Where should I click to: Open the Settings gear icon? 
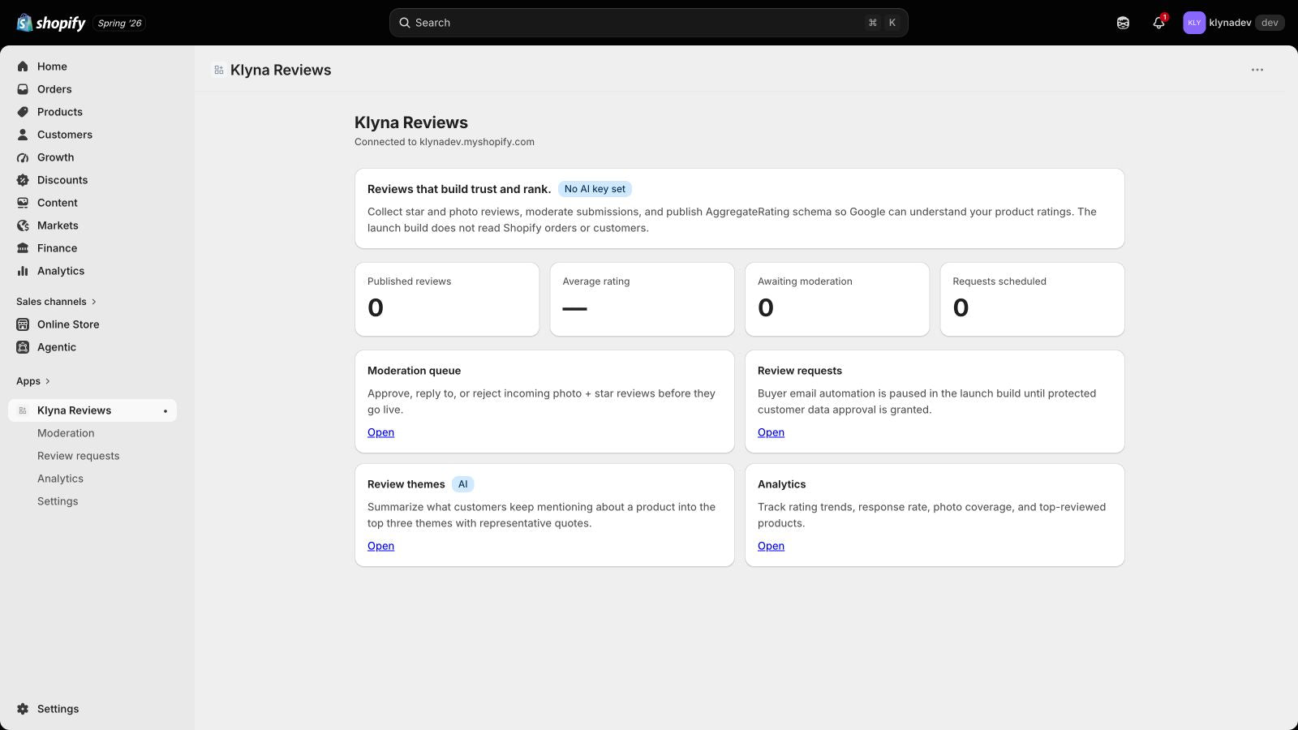pos(23,709)
